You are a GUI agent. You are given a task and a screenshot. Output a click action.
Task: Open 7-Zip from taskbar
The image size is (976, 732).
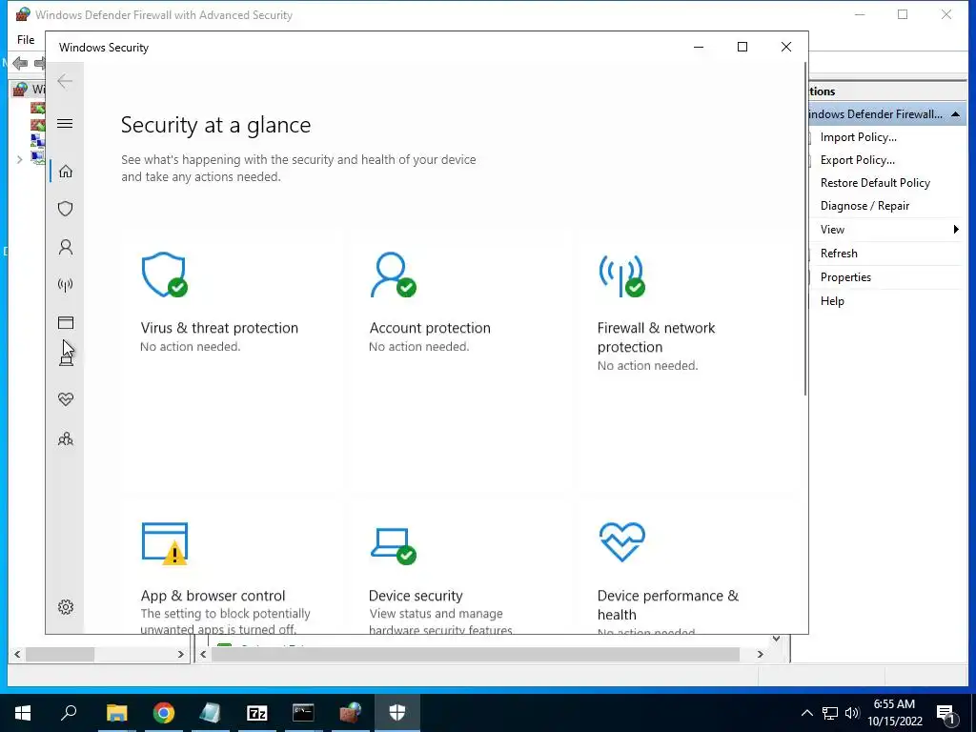(256, 713)
